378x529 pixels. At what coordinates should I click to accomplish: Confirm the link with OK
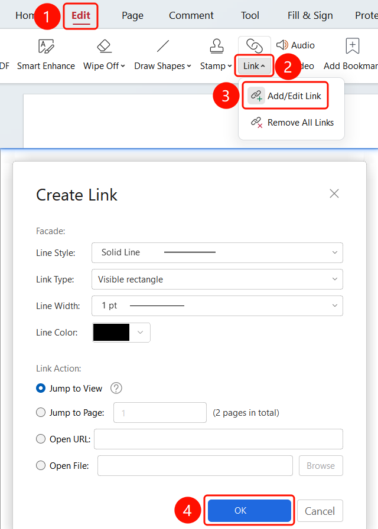(249, 511)
